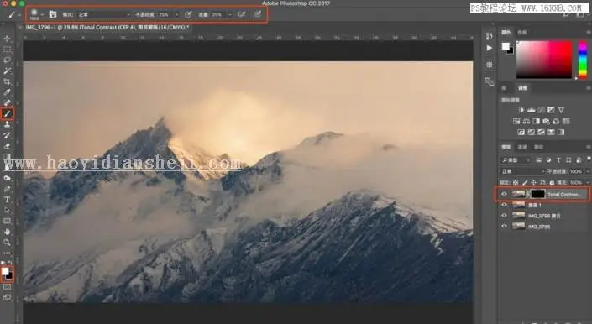Screen dimensions: 592x324
Task: Select the Hand tool
Action: click(8, 232)
